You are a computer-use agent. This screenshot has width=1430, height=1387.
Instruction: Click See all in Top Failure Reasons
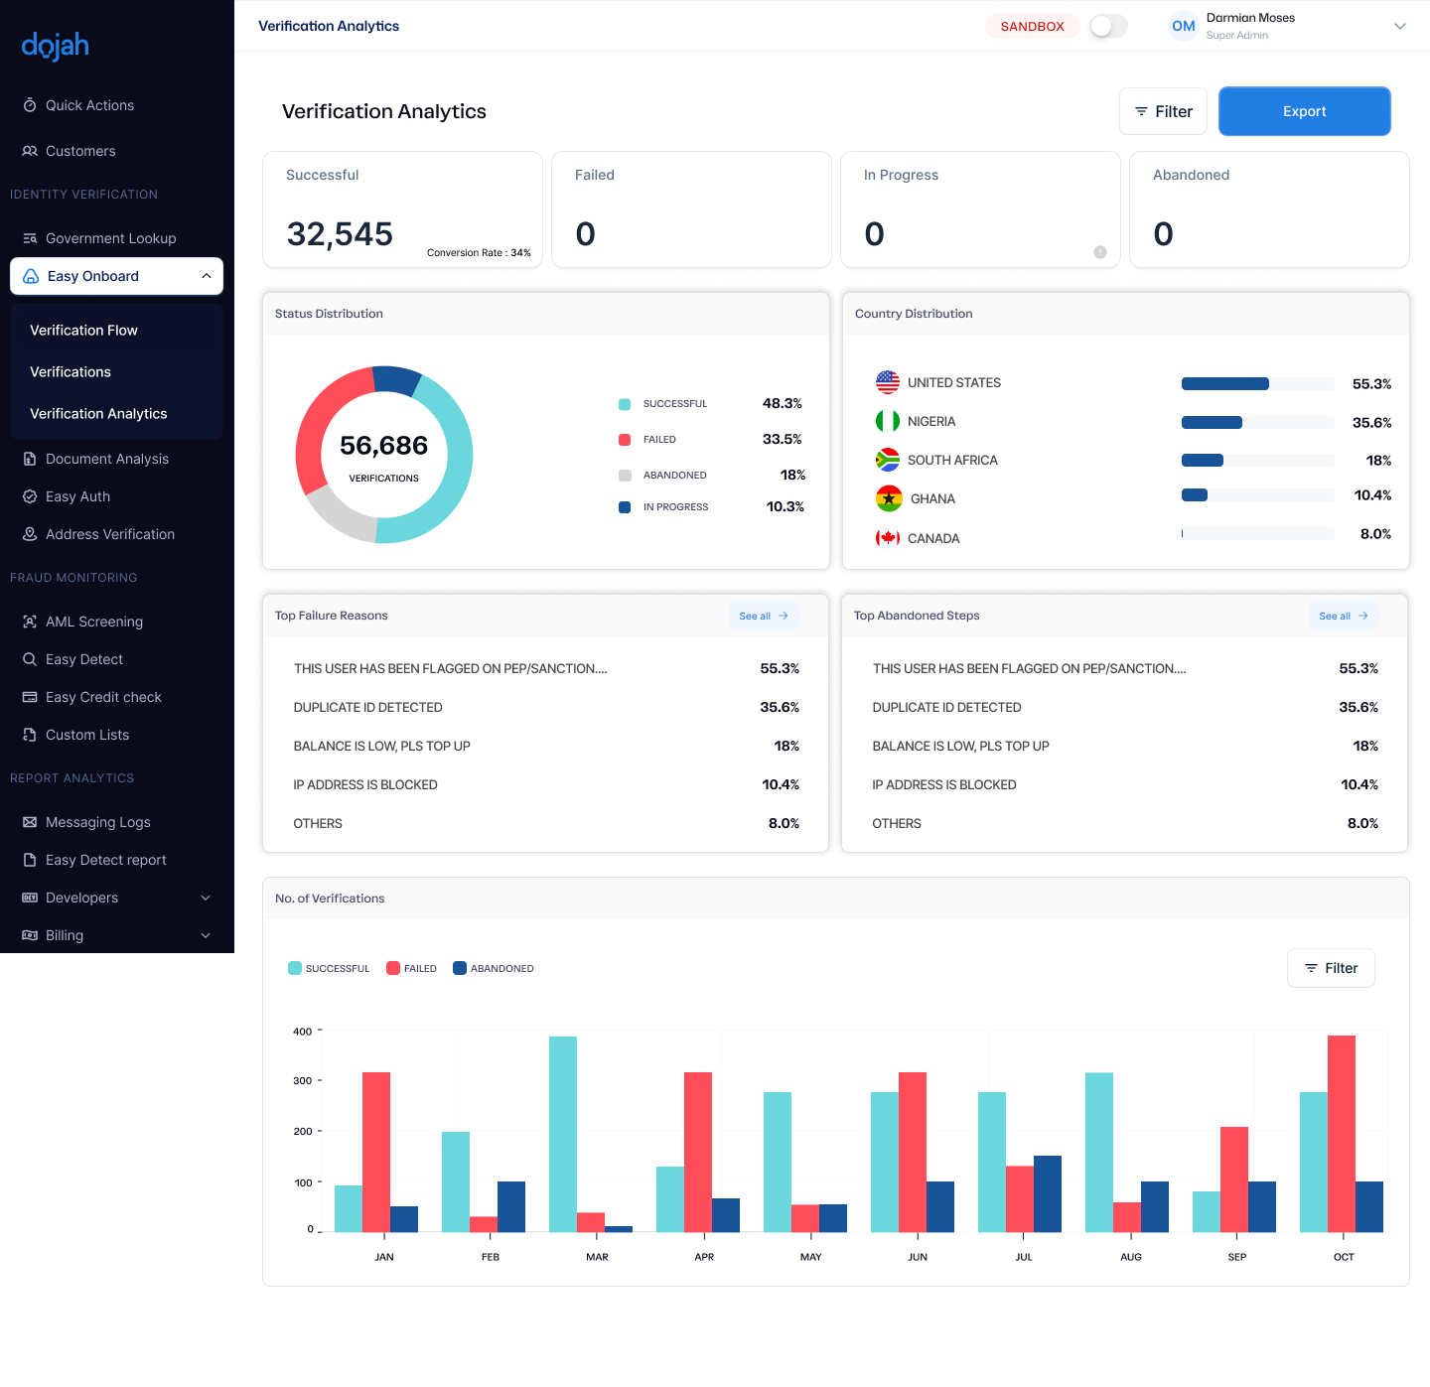(x=764, y=616)
